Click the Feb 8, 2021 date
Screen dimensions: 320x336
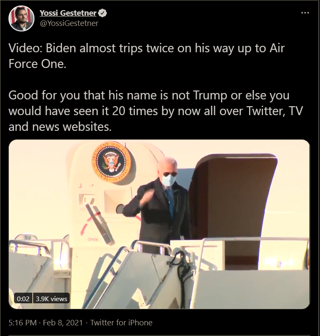pos(63,322)
